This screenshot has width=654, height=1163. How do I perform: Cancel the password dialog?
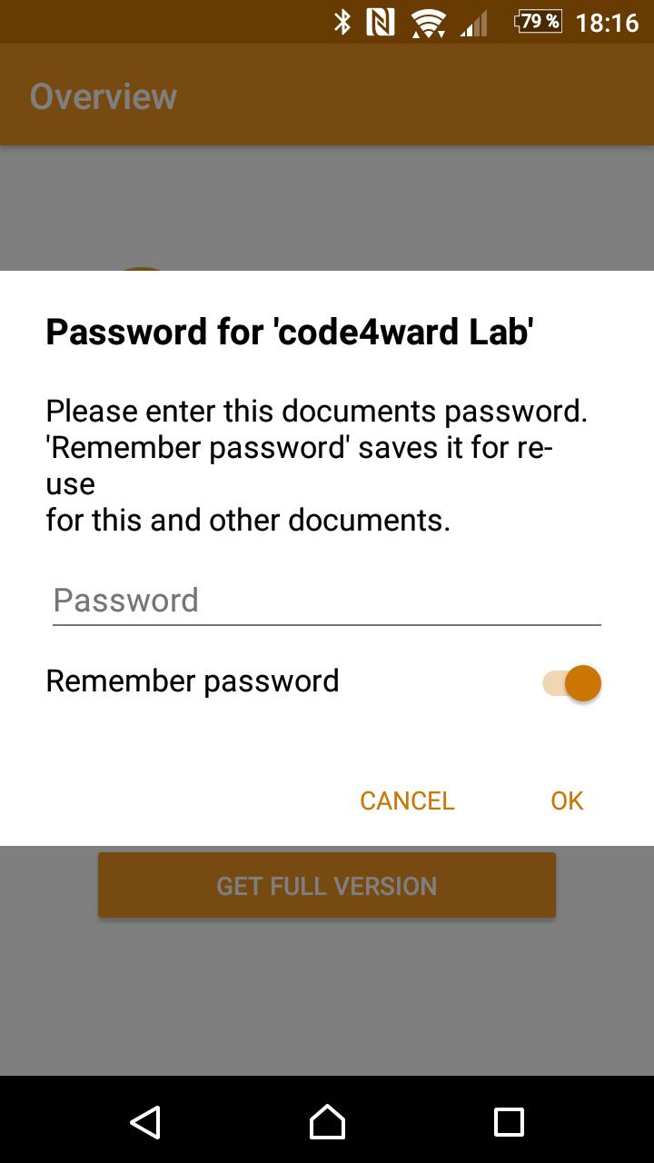[407, 800]
